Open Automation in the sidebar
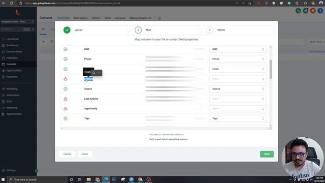The width and height of the screenshot is (325, 183). coord(13,95)
